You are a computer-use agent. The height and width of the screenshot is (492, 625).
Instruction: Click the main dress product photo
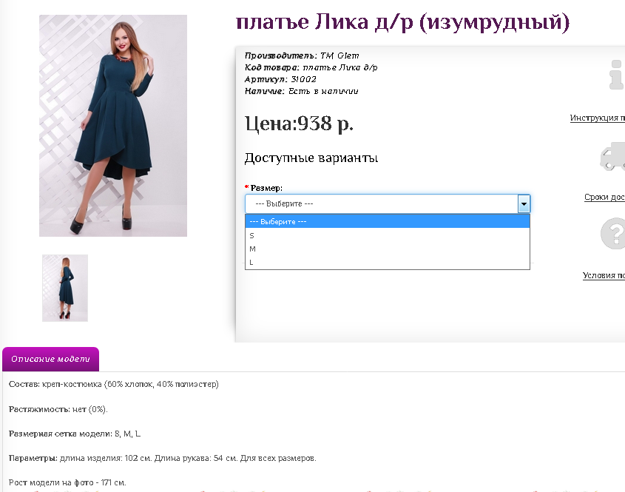(113, 126)
